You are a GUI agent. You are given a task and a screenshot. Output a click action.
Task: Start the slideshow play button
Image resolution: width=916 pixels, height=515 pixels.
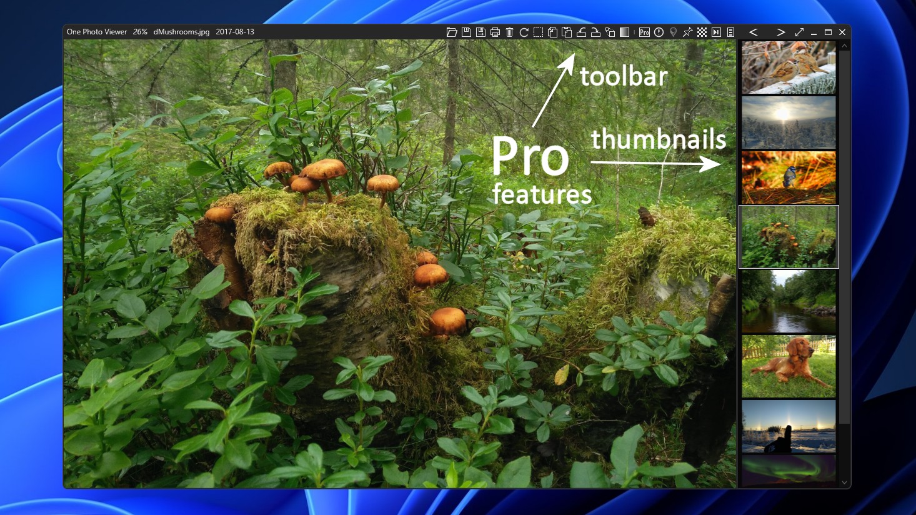716,32
